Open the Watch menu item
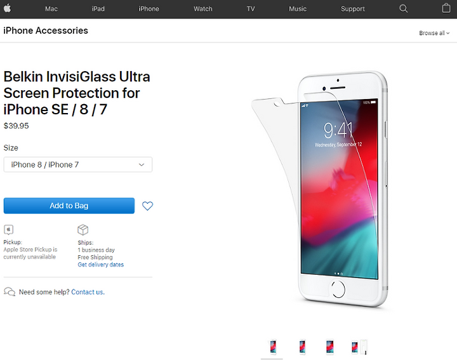457x360 pixels. (203, 9)
